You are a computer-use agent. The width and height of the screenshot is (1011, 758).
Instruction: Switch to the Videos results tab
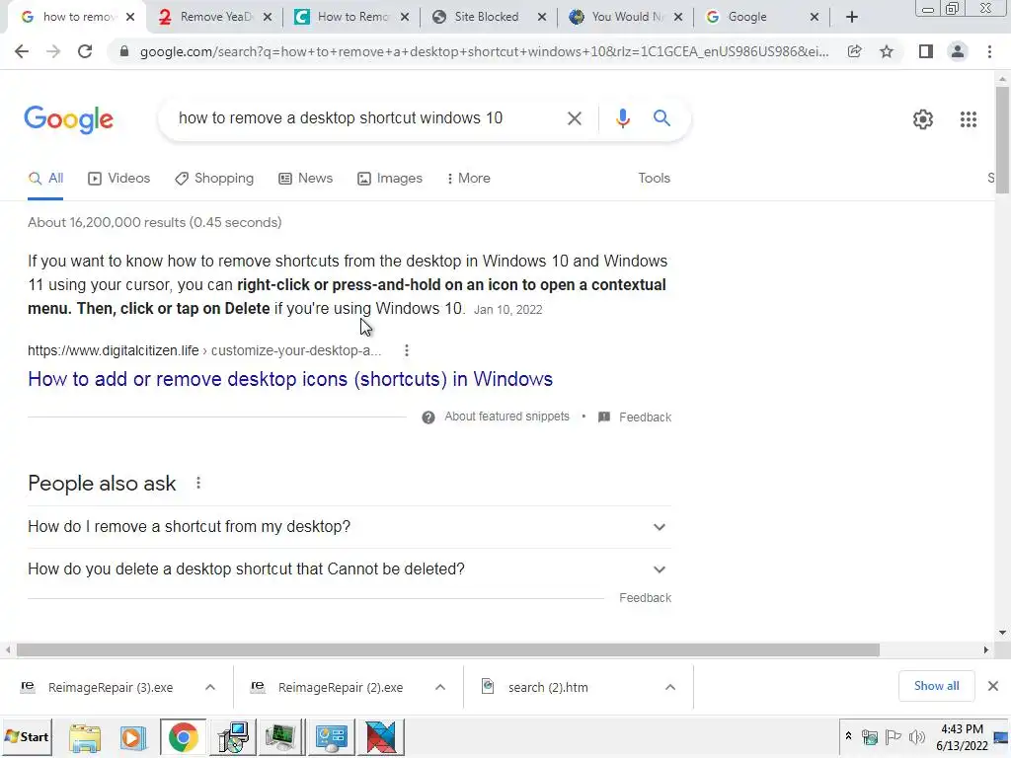(x=119, y=179)
